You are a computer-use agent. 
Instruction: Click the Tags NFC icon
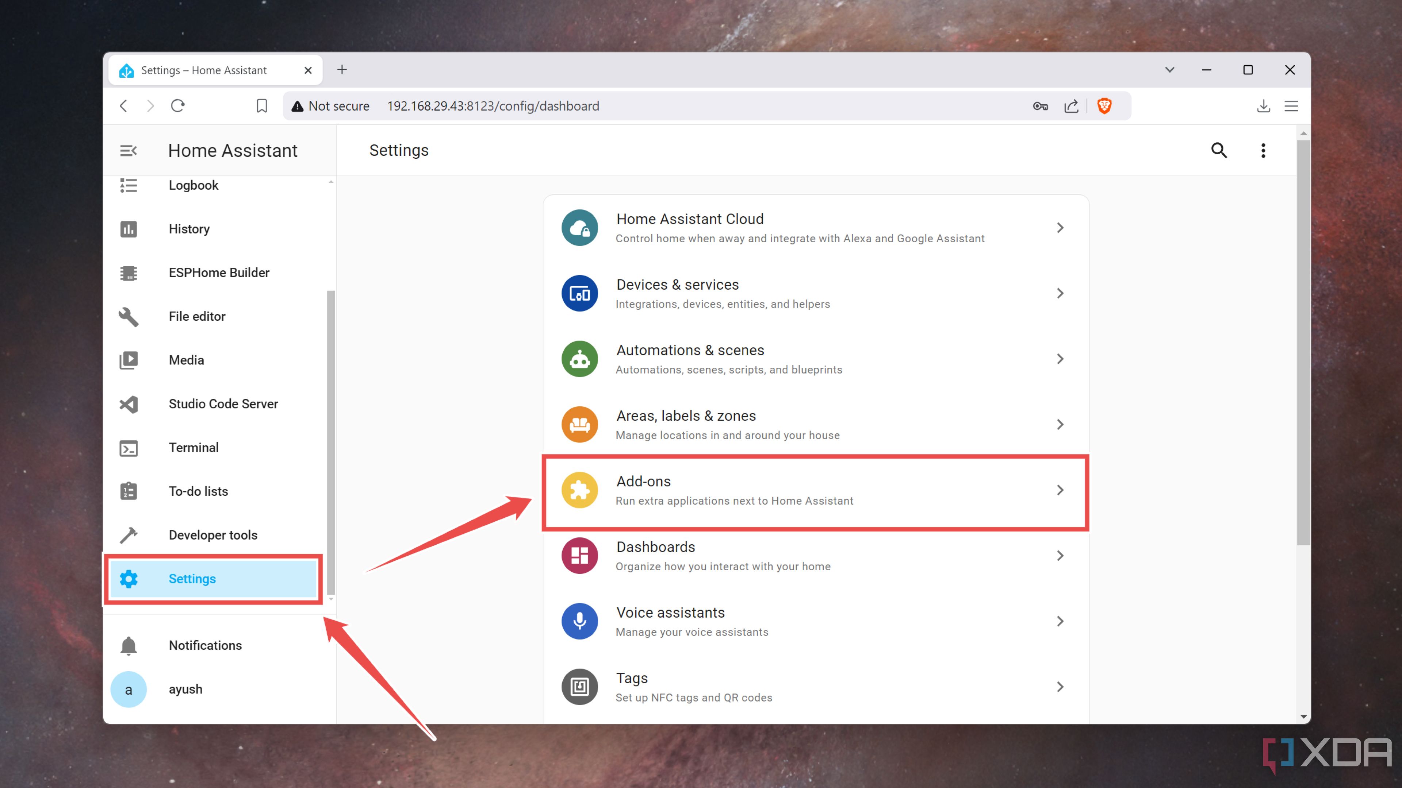[x=580, y=687]
